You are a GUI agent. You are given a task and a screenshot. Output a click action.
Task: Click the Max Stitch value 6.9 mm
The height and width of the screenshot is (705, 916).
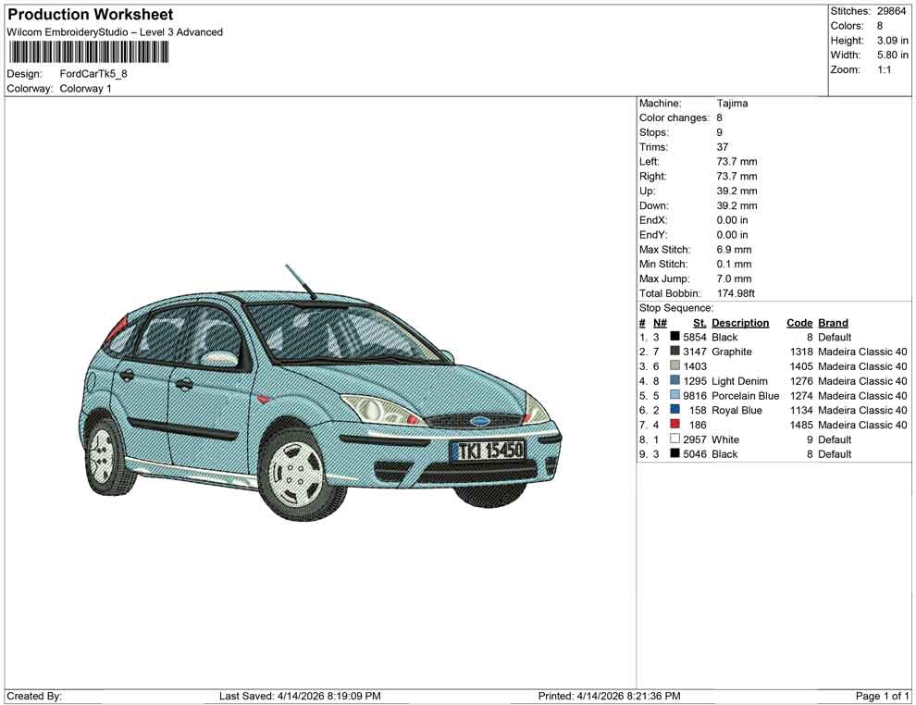(735, 250)
